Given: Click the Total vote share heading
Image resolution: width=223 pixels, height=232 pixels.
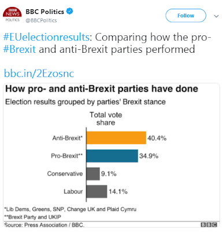Looking at the screenshot, I should 106,118.
